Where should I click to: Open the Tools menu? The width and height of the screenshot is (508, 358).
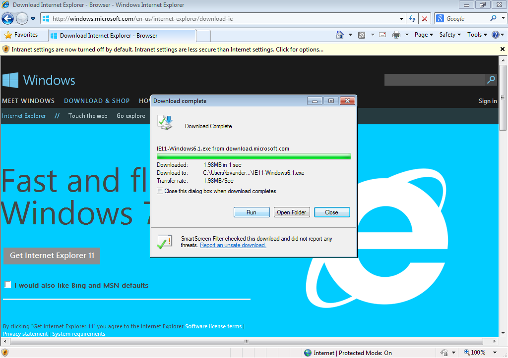pyautogui.click(x=477, y=35)
